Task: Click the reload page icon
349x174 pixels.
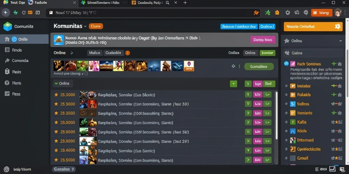Action: (x=24, y=13)
